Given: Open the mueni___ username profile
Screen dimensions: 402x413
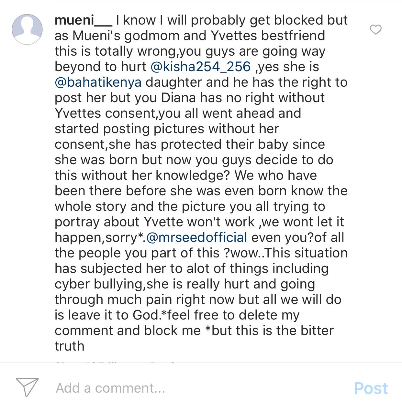Looking at the screenshot, I should tap(84, 20).
